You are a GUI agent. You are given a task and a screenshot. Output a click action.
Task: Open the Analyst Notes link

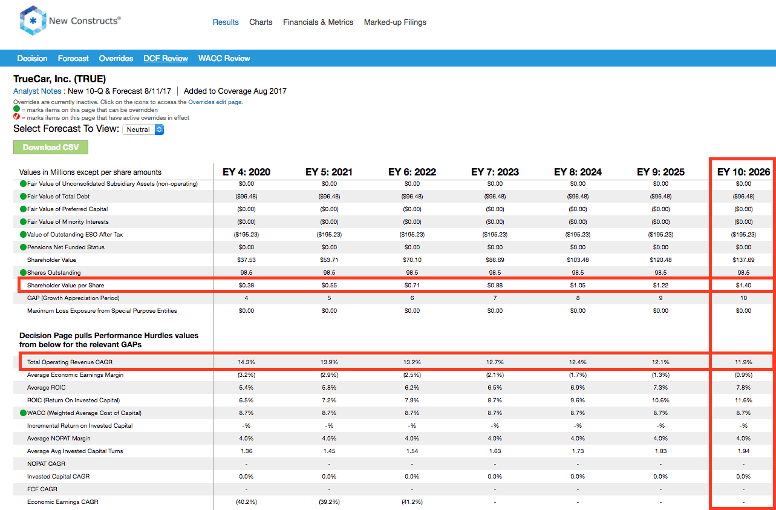click(x=37, y=91)
